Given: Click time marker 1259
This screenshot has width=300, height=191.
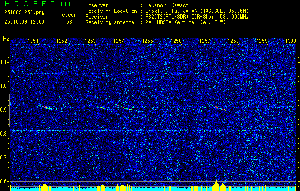Looking at the screenshot, I should point(262,41).
